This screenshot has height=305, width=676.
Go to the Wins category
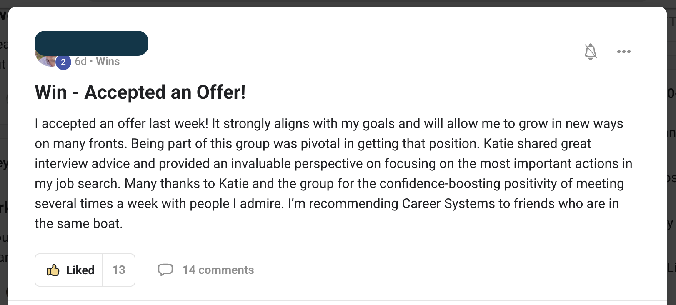click(x=108, y=62)
